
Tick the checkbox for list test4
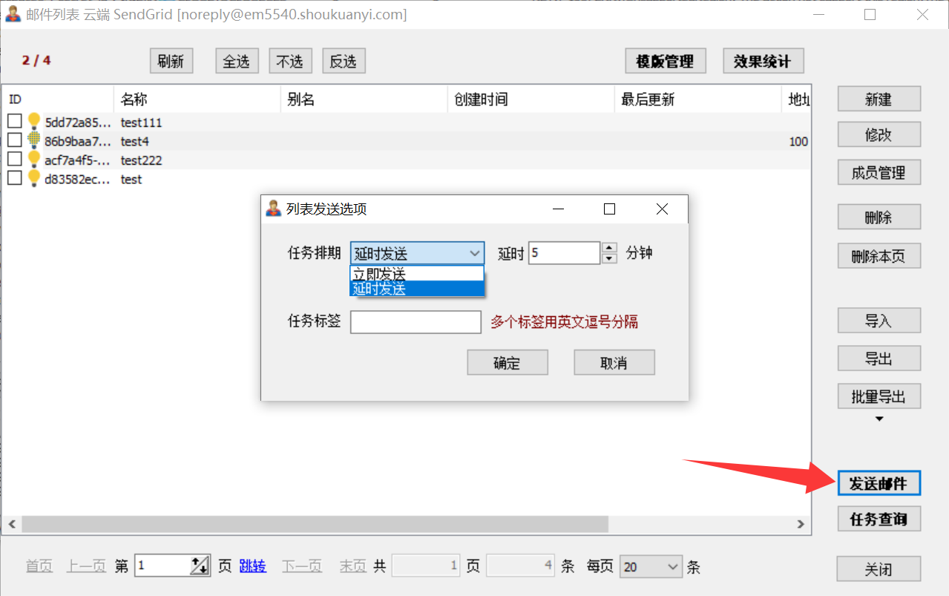tap(15, 140)
